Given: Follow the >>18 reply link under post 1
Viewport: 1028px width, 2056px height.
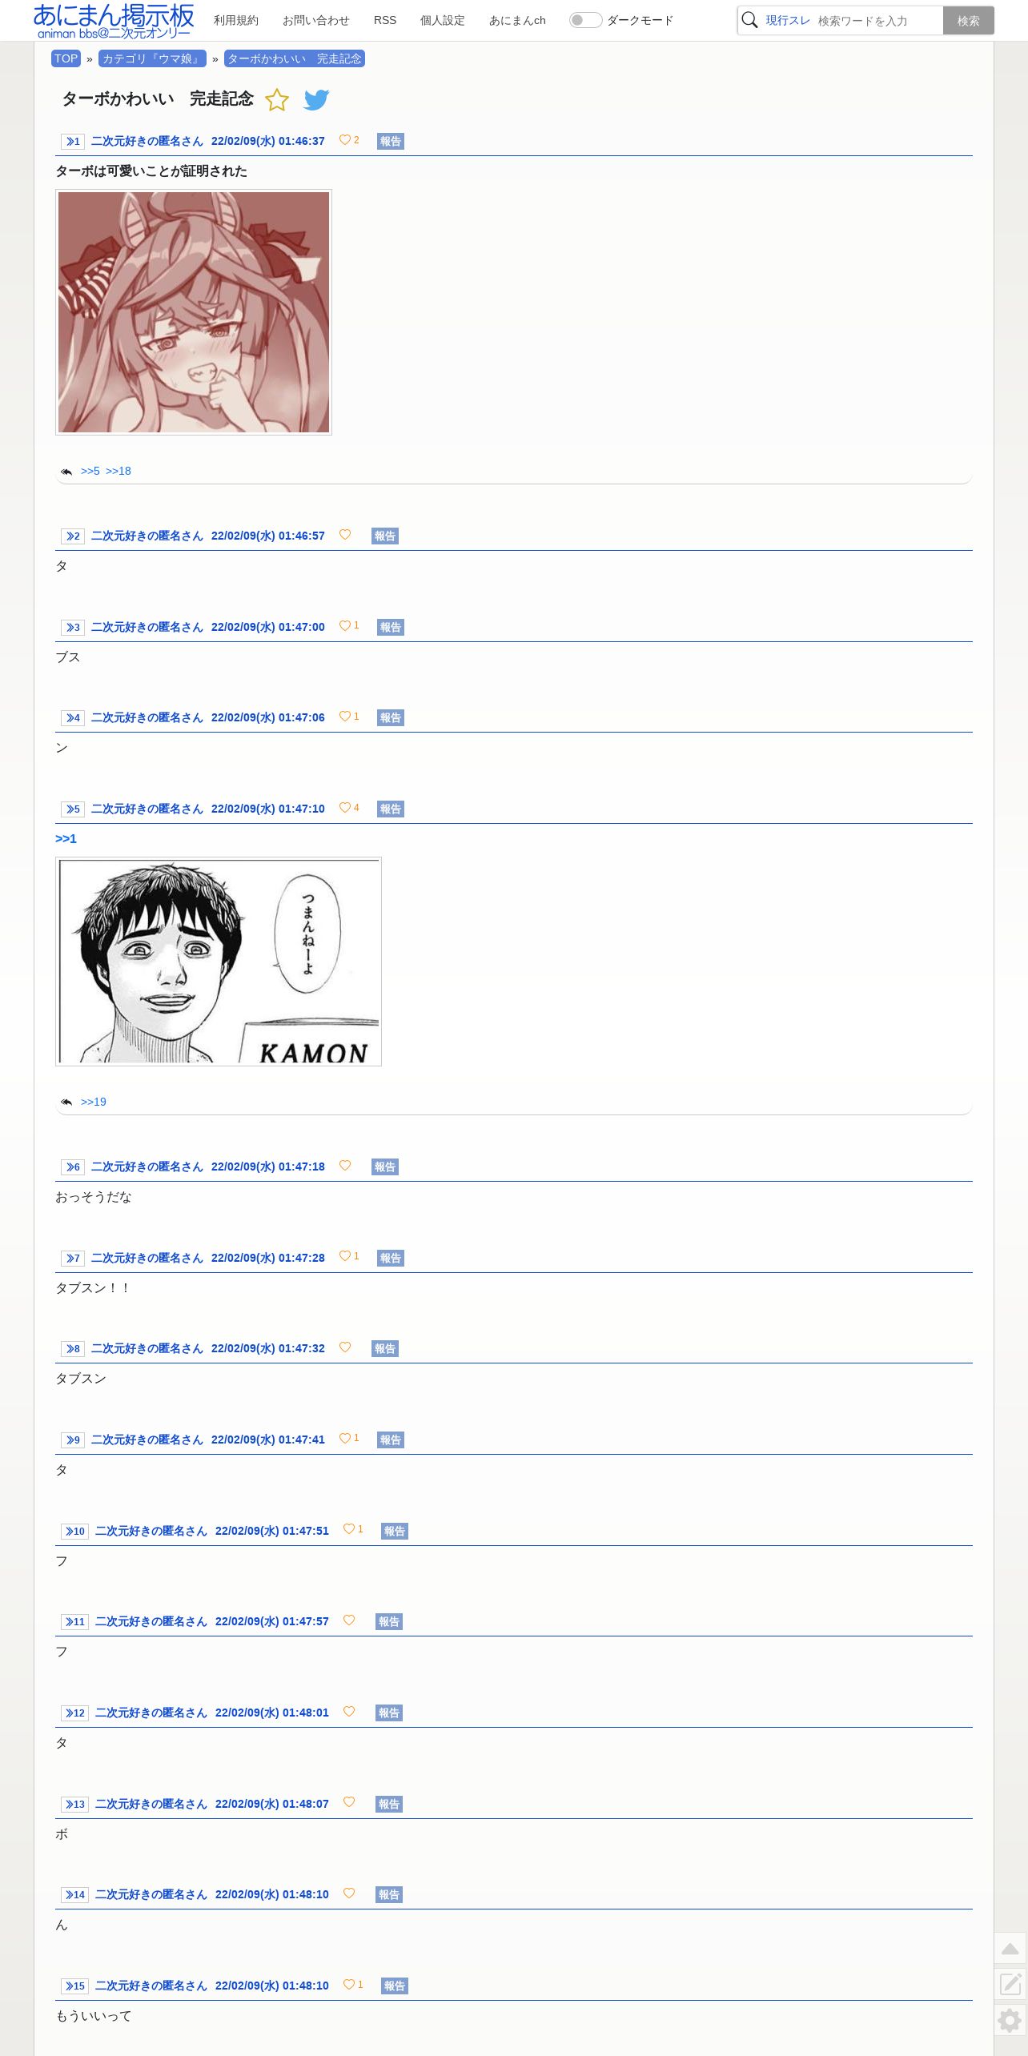Looking at the screenshot, I should pos(118,471).
